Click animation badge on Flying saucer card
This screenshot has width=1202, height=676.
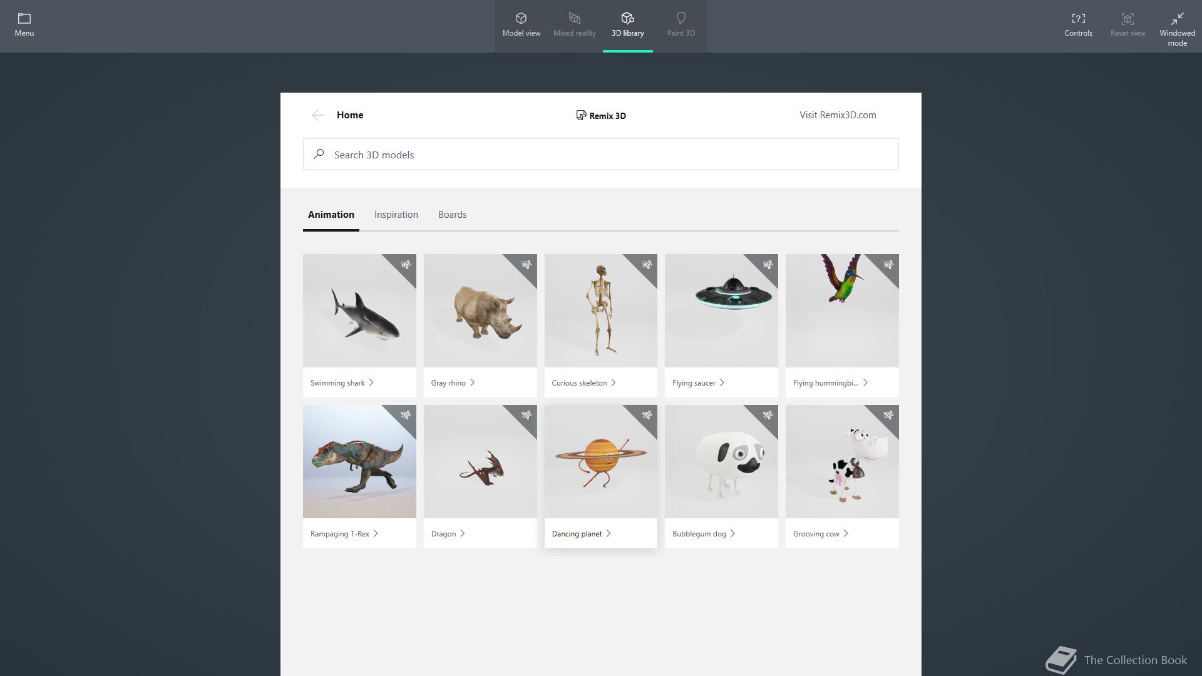pos(768,265)
